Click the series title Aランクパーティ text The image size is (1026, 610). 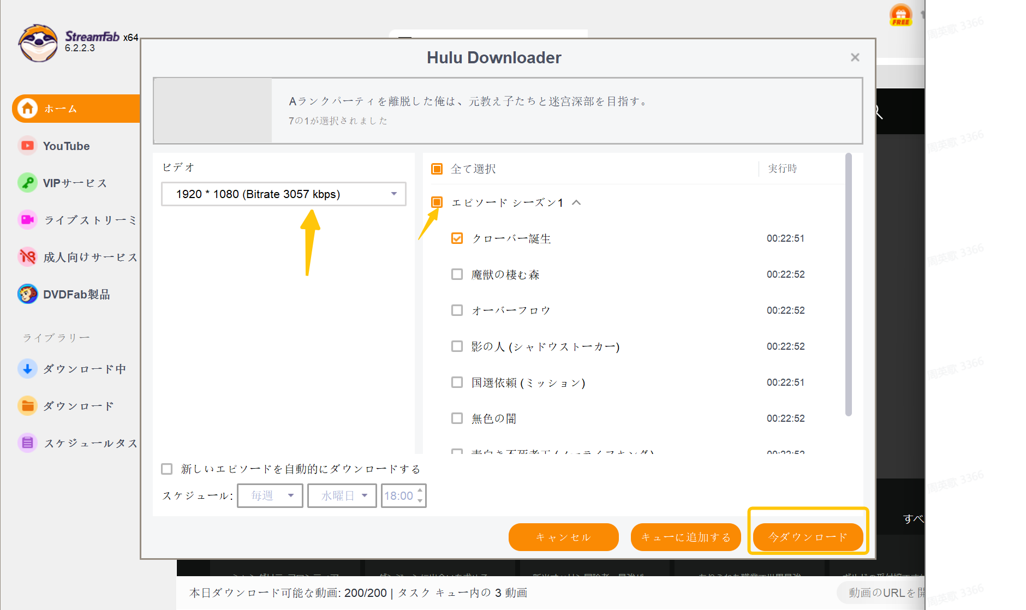(469, 101)
